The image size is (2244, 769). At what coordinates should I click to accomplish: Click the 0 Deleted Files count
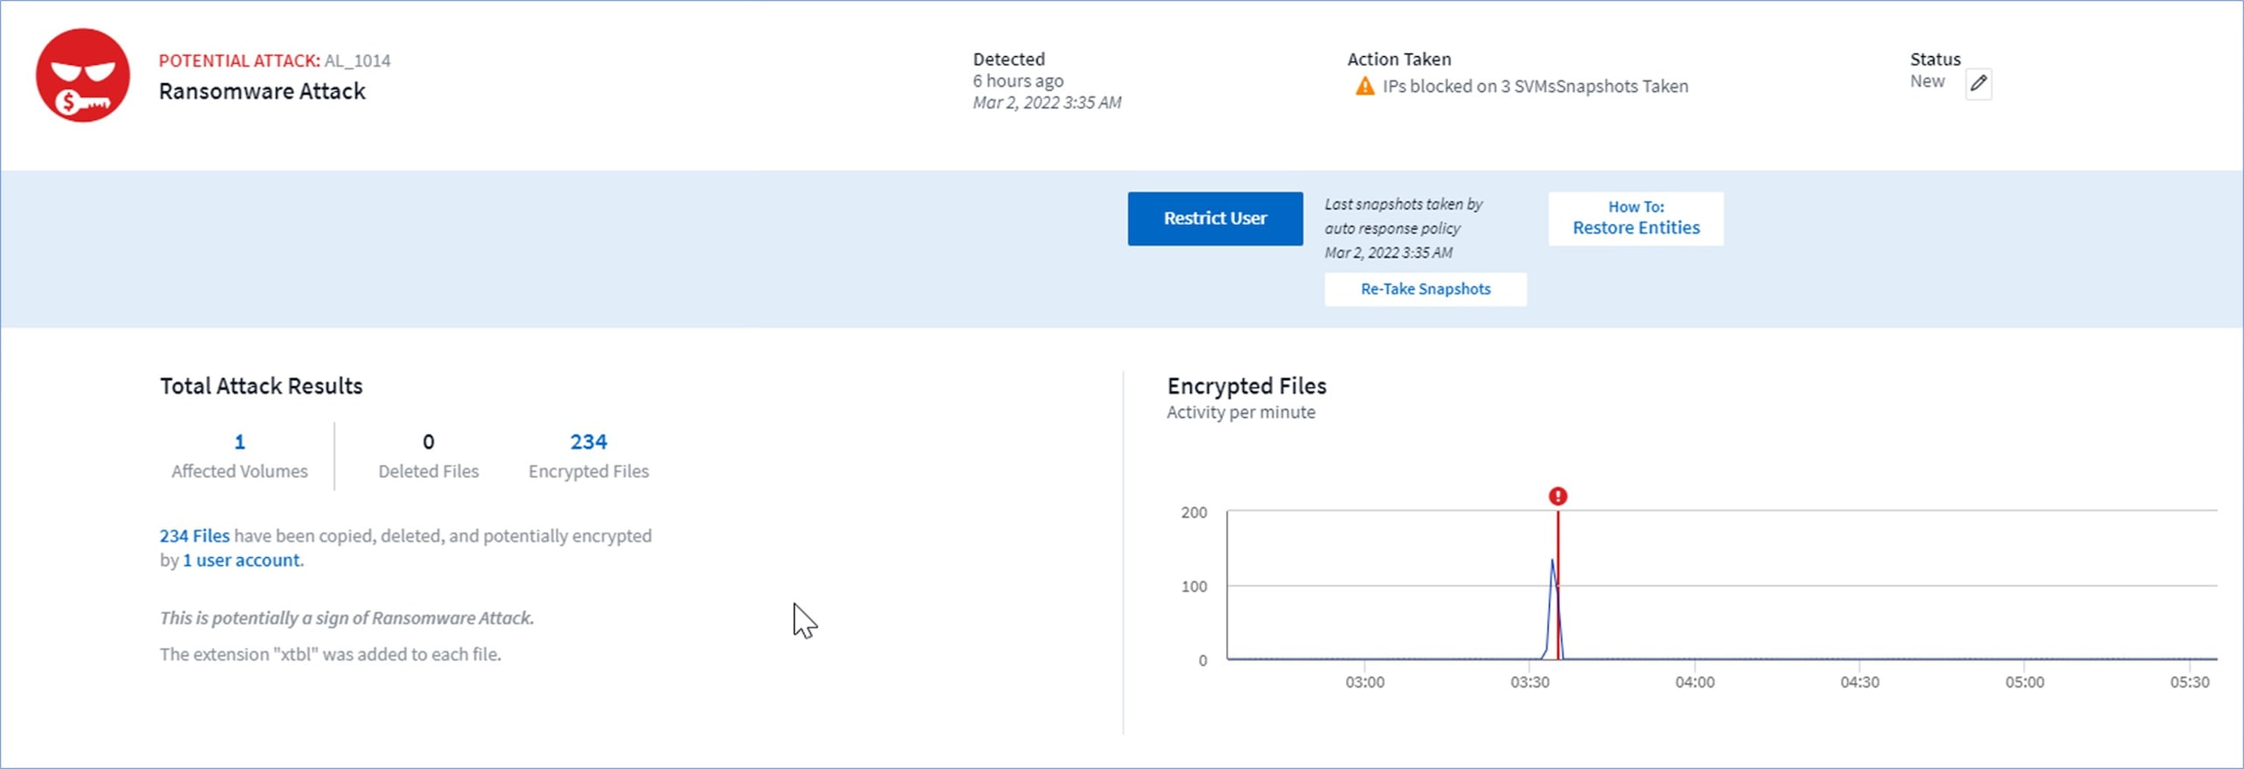tap(428, 442)
